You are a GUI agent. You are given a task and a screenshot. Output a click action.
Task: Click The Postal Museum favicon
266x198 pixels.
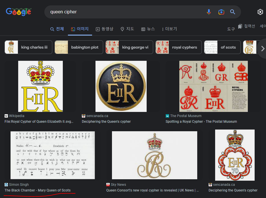click(167, 116)
